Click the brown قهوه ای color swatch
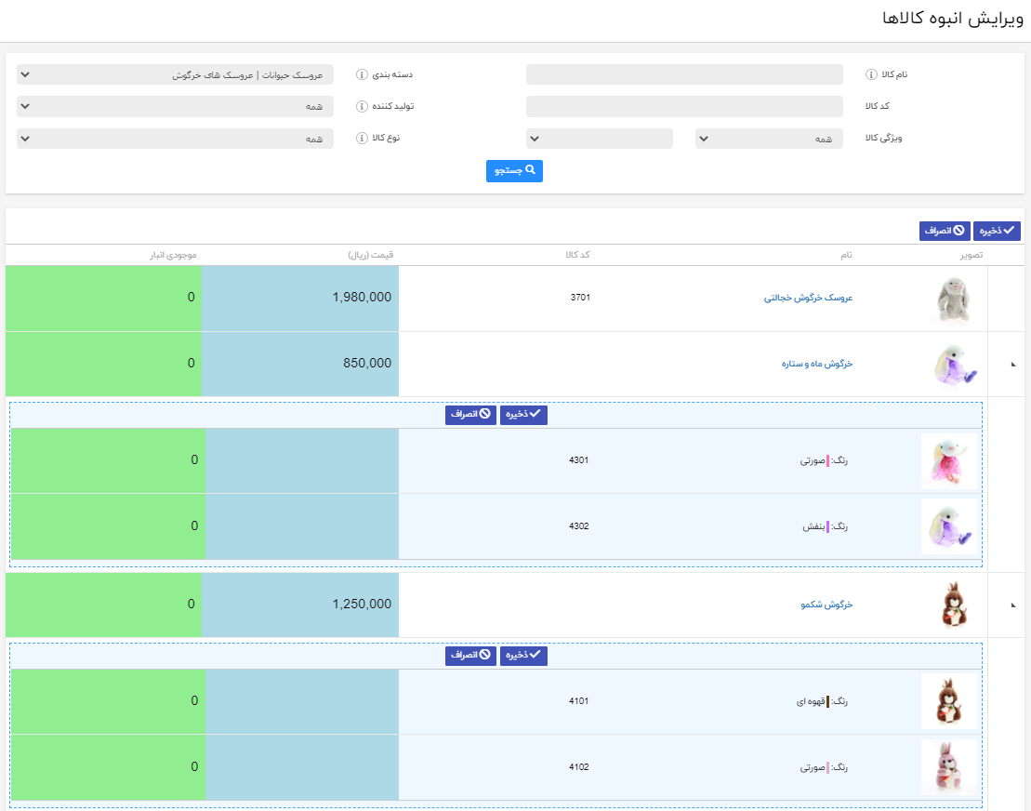Image resolution: width=1031 pixels, height=811 pixels. (827, 702)
